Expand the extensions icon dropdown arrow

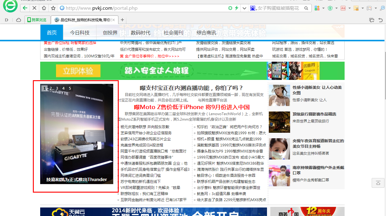point(323,8)
